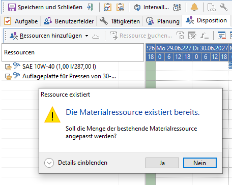Click the print task clipboard icon
The height and width of the screenshot is (185, 232).
point(120,7)
